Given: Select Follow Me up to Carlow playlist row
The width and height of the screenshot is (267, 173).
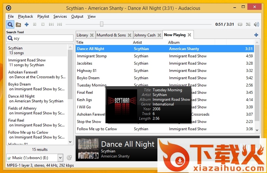Looking at the screenshot, I should point(165,129).
